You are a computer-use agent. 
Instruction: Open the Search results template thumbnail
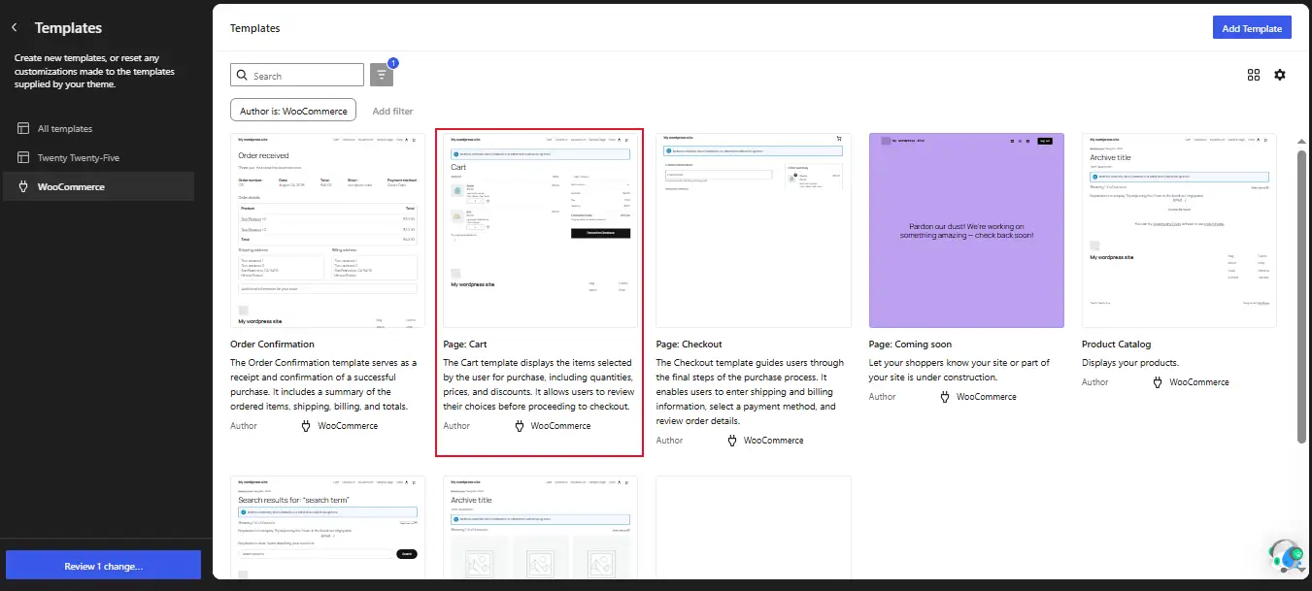[x=327, y=527]
